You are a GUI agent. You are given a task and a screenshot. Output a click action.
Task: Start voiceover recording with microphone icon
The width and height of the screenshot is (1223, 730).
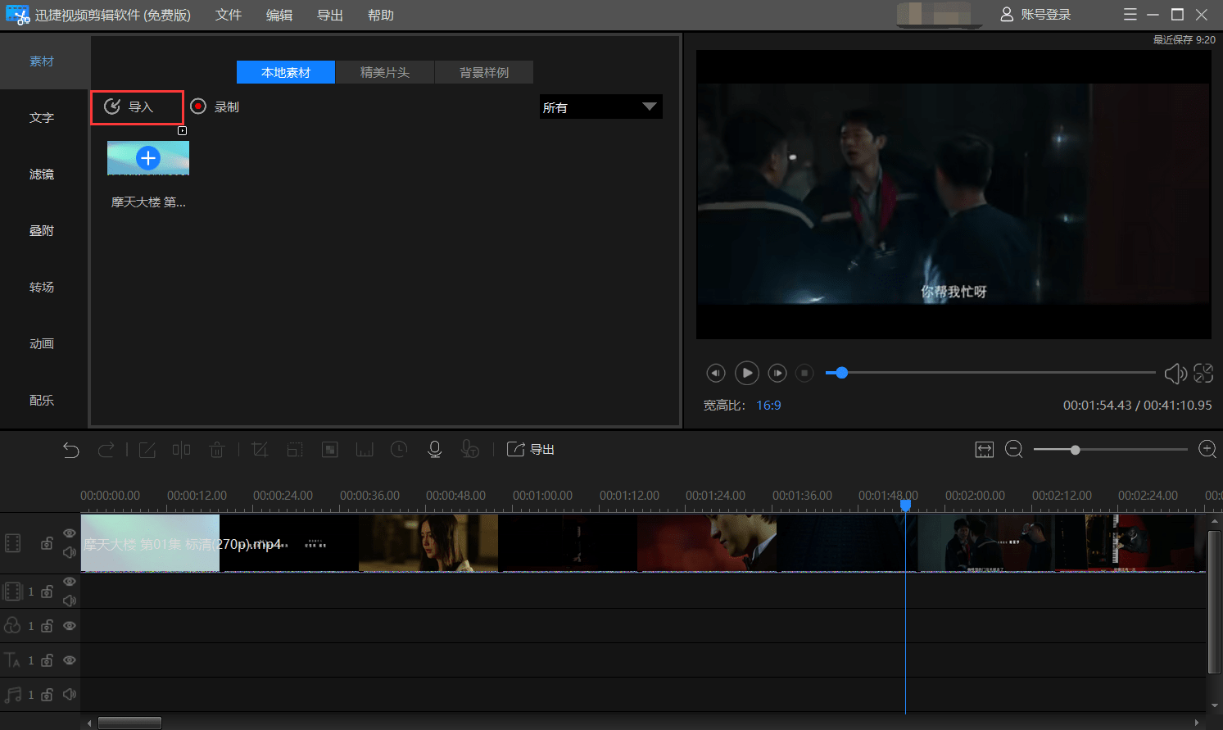pyautogui.click(x=435, y=449)
